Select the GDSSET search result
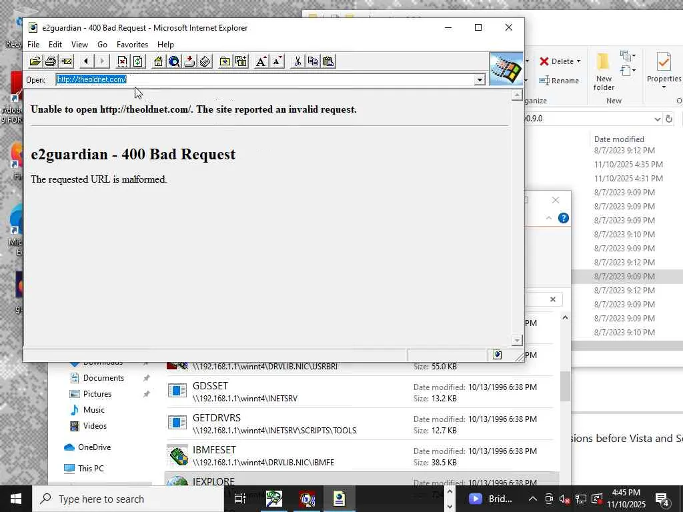Screen dimensions: 683x512 pos(360,391)
